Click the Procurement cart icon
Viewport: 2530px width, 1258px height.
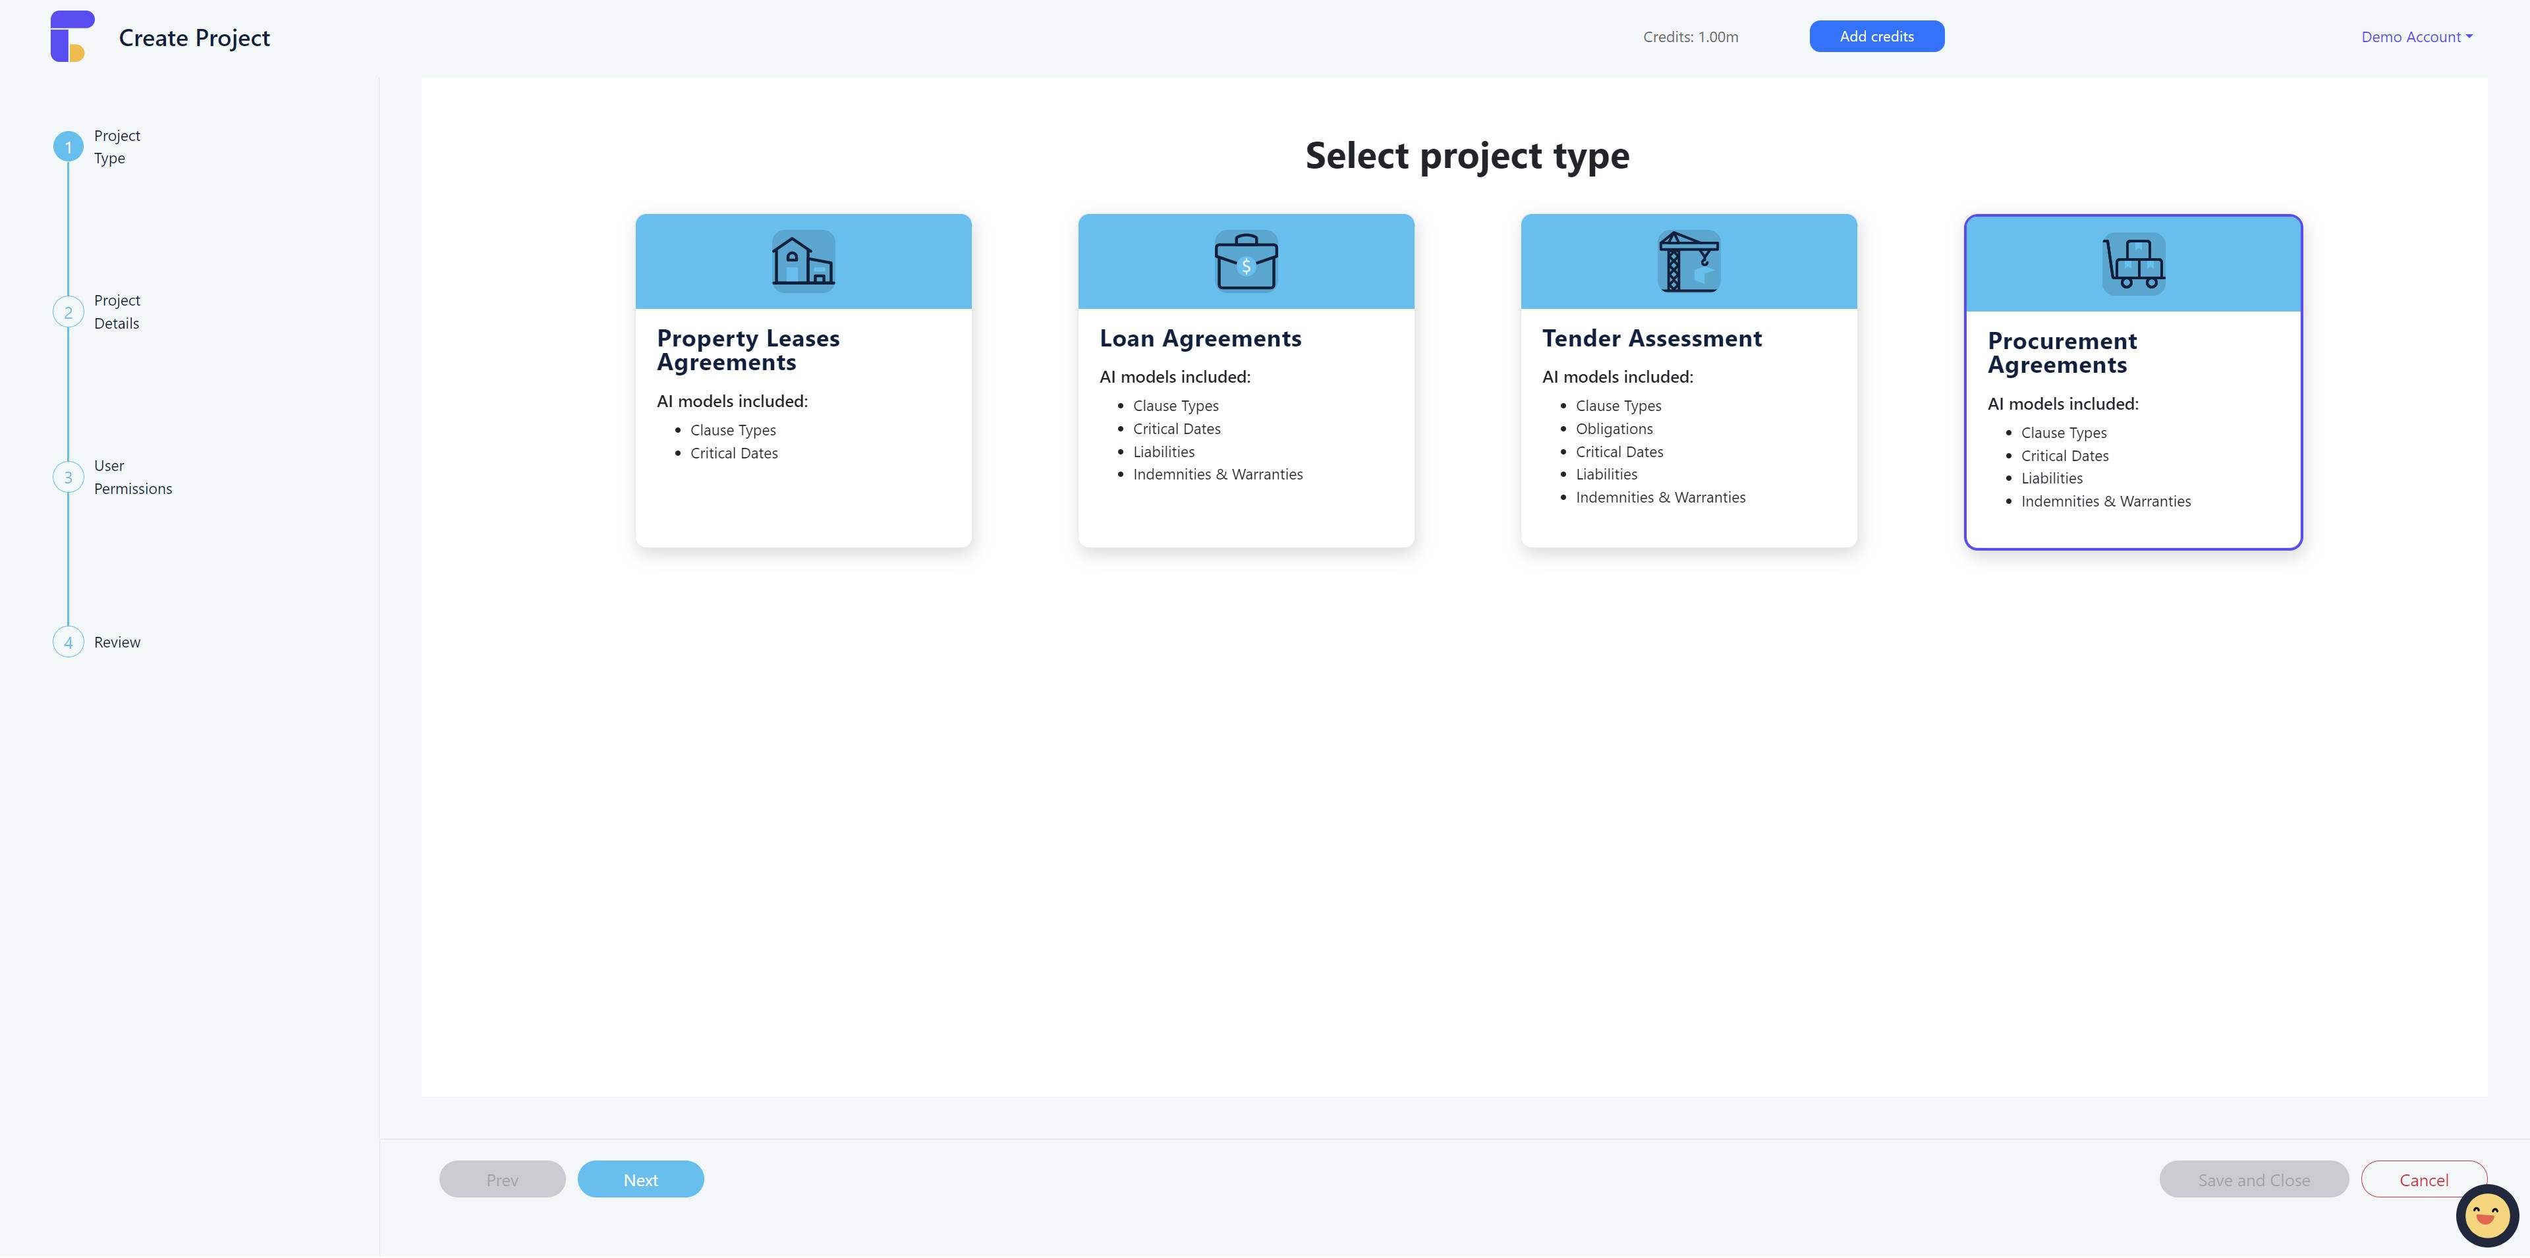coord(2133,263)
